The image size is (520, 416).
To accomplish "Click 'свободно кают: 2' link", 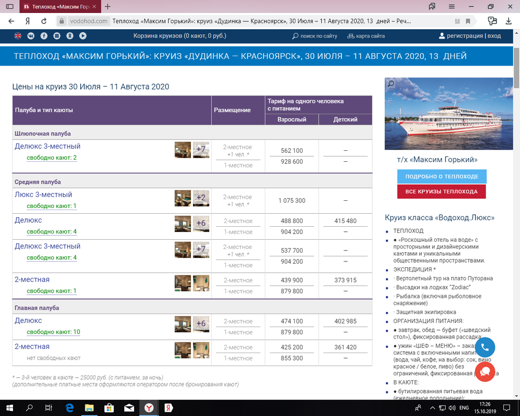I will (51, 158).
